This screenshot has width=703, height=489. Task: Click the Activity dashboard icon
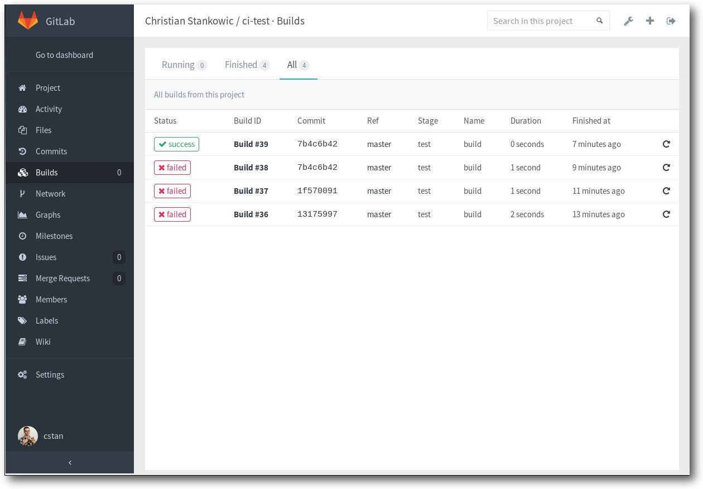(x=22, y=109)
